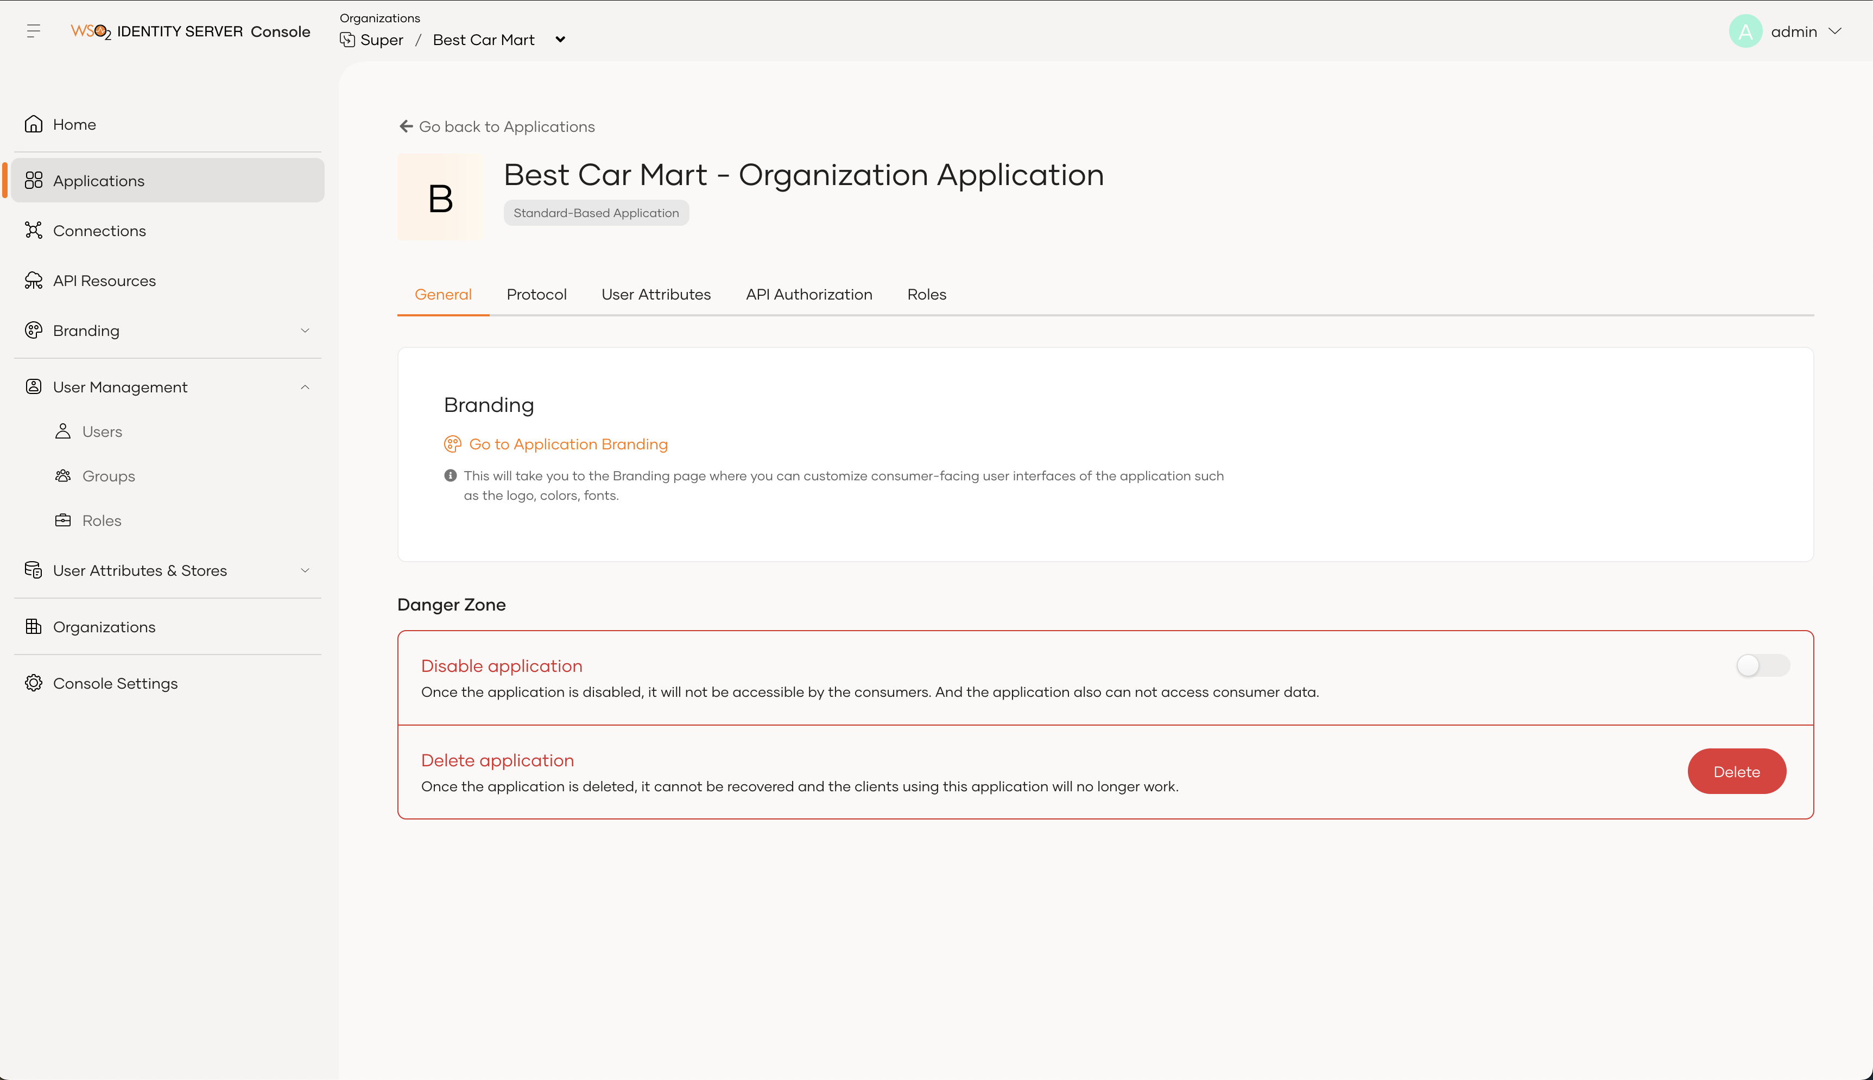Open the Best Car Mart organization dropdown
Viewport: 1873px width, 1080px height.
[560, 40]
